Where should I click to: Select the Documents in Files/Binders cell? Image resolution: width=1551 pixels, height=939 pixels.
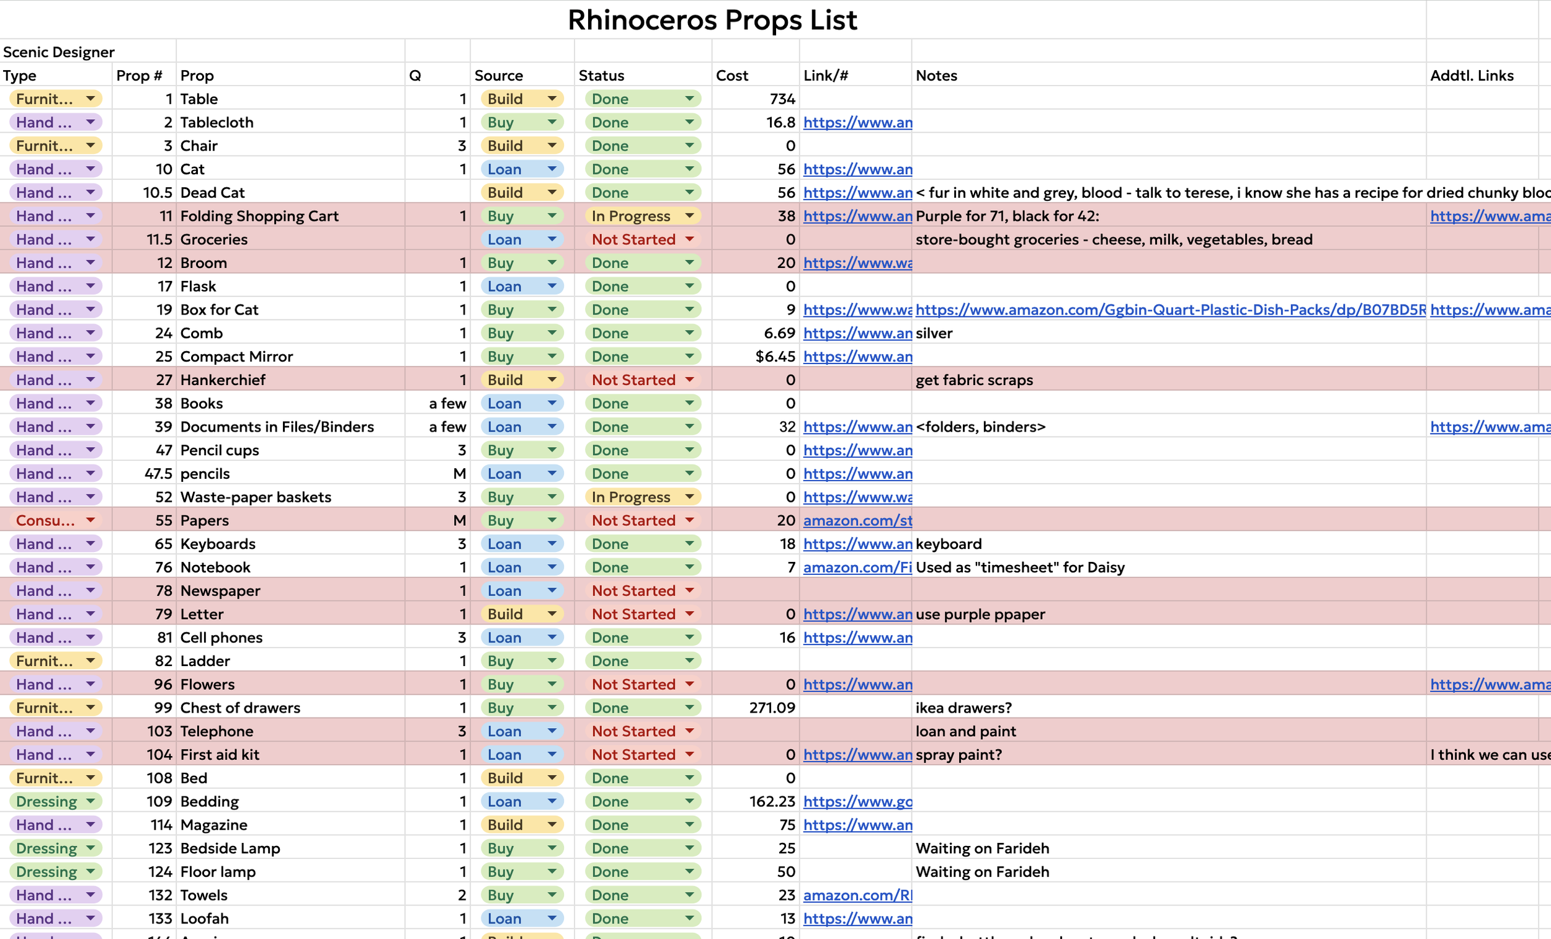[x=290, y=427]
